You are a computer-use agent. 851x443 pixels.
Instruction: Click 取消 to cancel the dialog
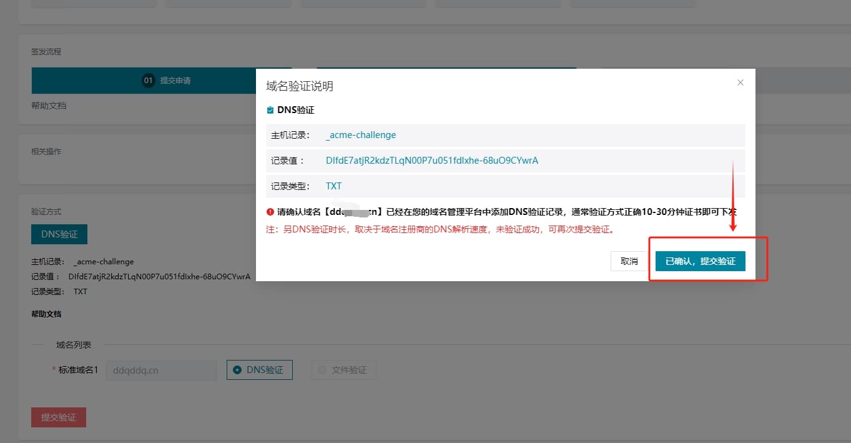(629, 261)
